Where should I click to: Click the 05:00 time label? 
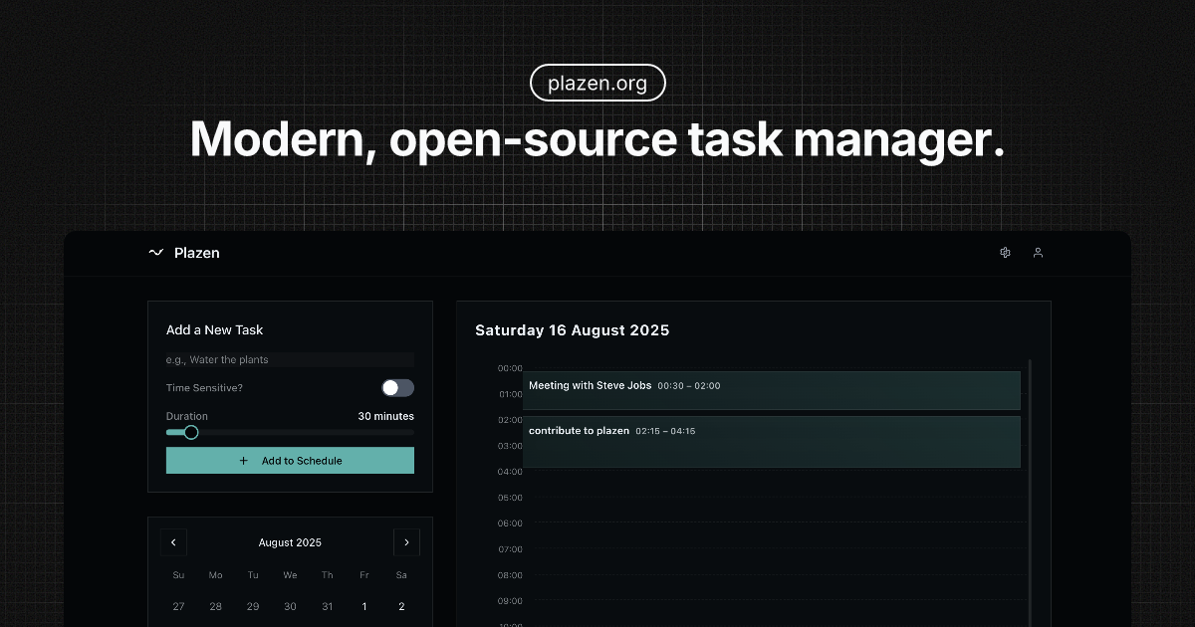click(x=510, y=498)
